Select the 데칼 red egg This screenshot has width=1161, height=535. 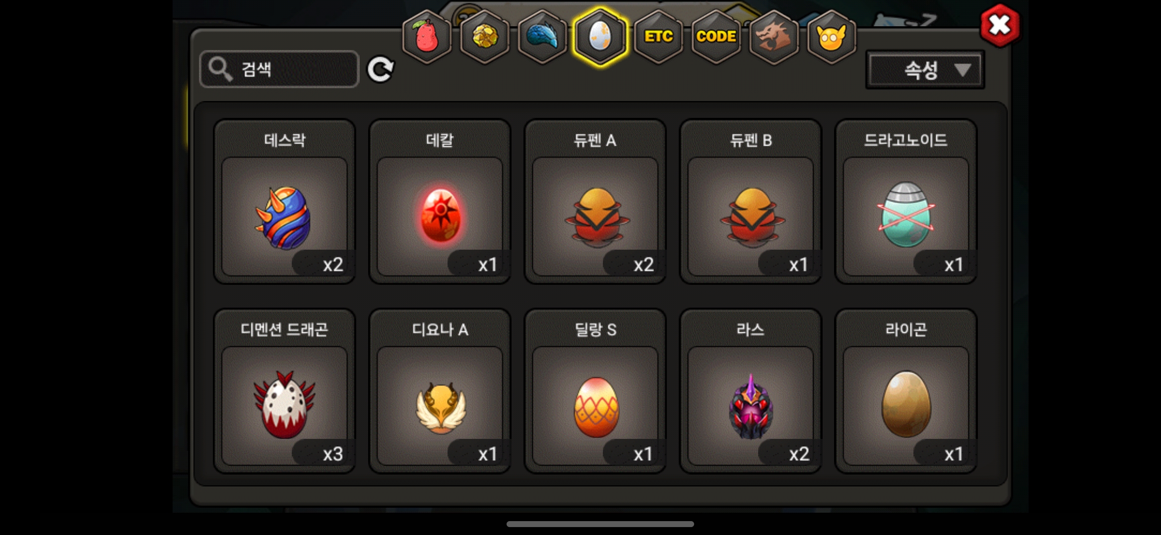(x=440, y=202)
